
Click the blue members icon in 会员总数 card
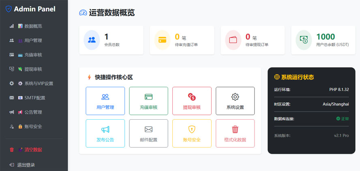tap(92, 40)
